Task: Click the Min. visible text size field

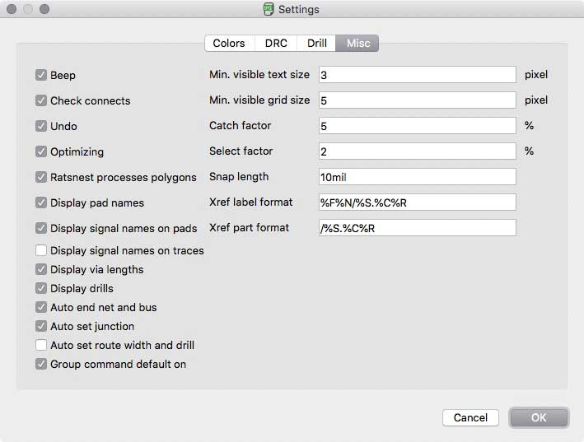Action: pos(417,75)
